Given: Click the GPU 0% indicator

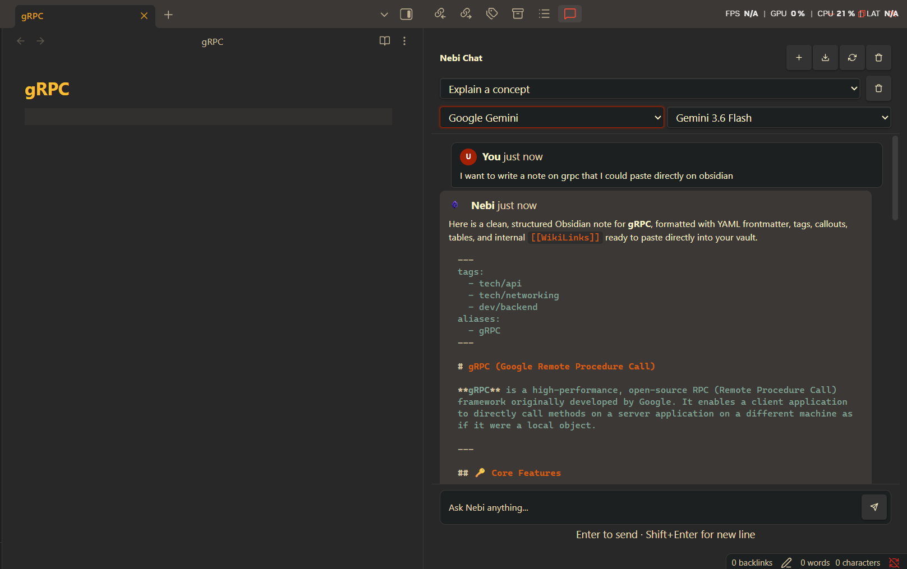Looking at the screenshot, I should [788, 13].
